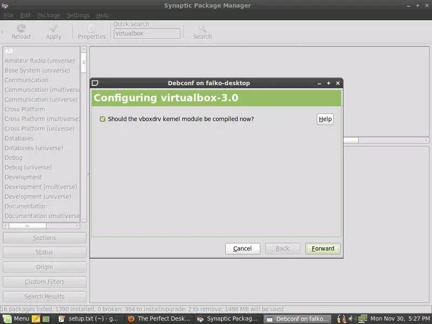
Task: Open the Edit menu in Synaptic
Action: 25,16
